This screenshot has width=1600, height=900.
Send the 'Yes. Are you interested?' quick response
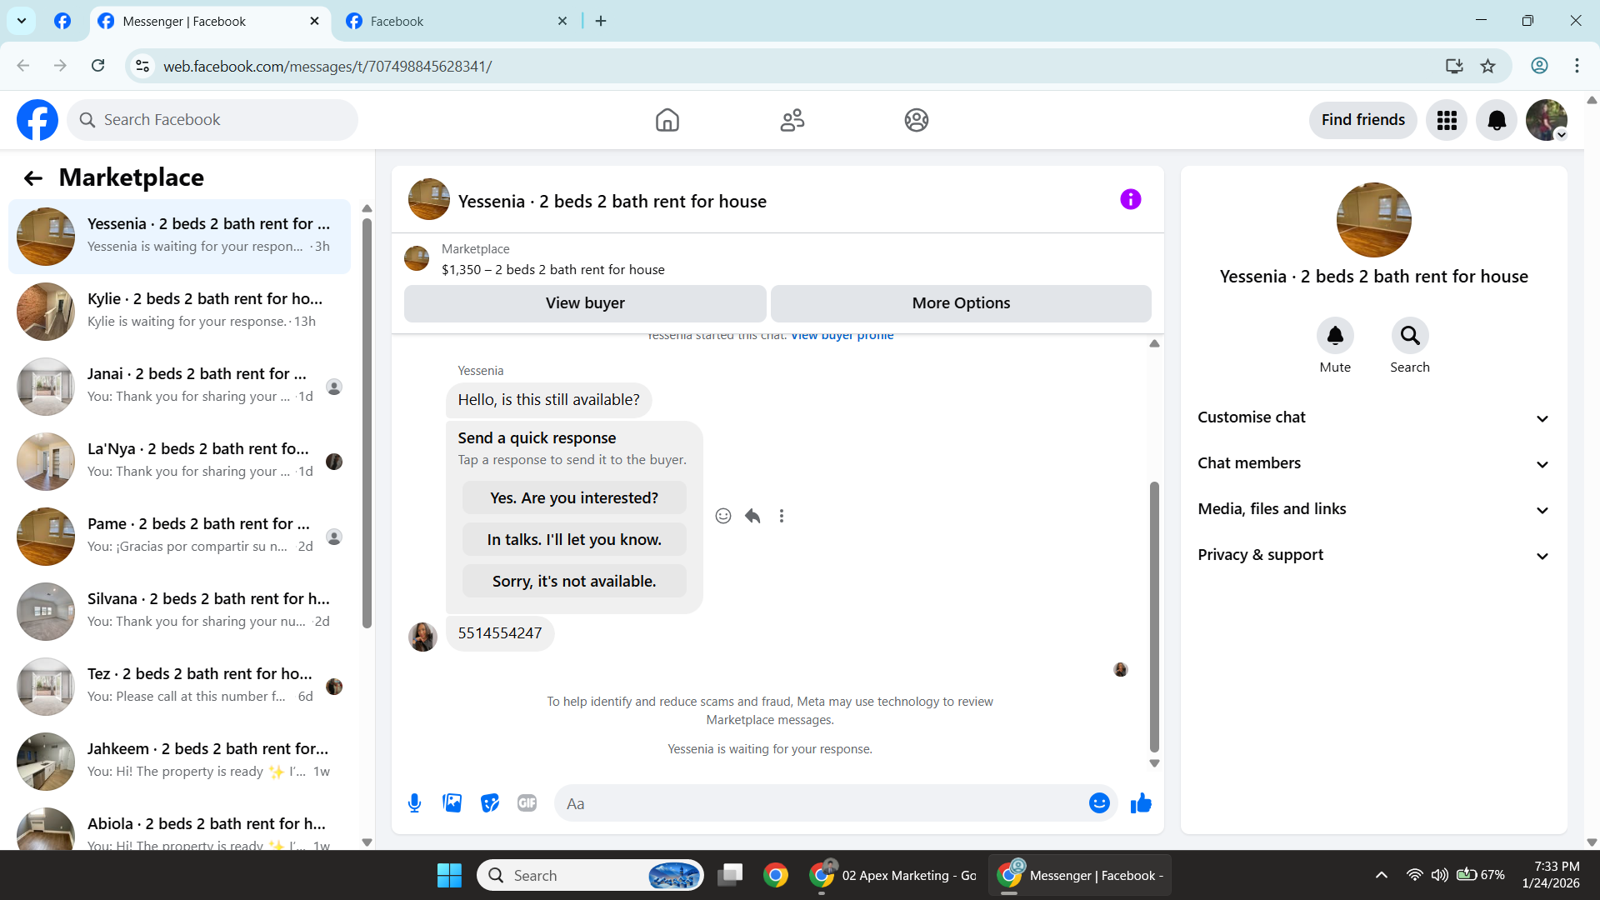tap(574, 498)
